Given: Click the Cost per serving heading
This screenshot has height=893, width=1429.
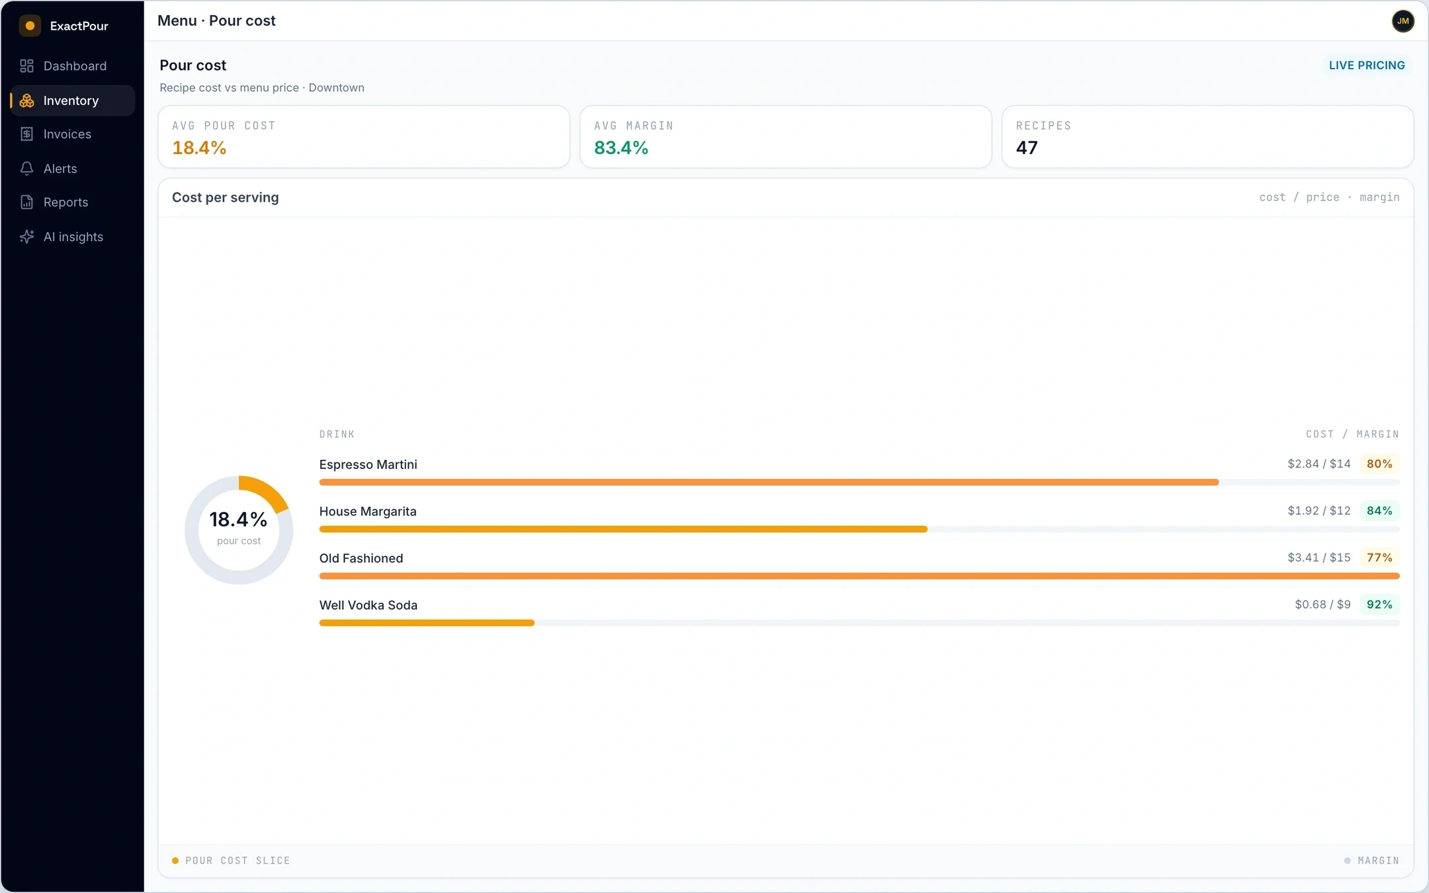Looking at the screenshot, I should click(x=226, y=198).
